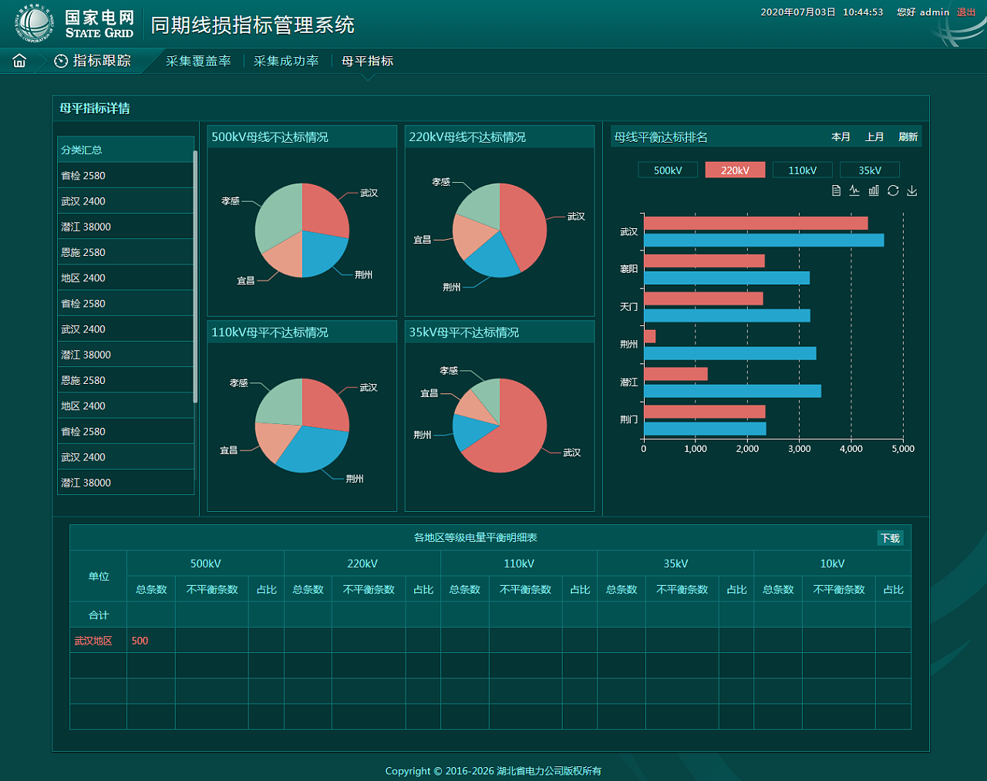Viewport: 987px width, 781px height.
Task: Restore the ranking chart with circular-arrow icon
Action: click(x=893, y=190)
